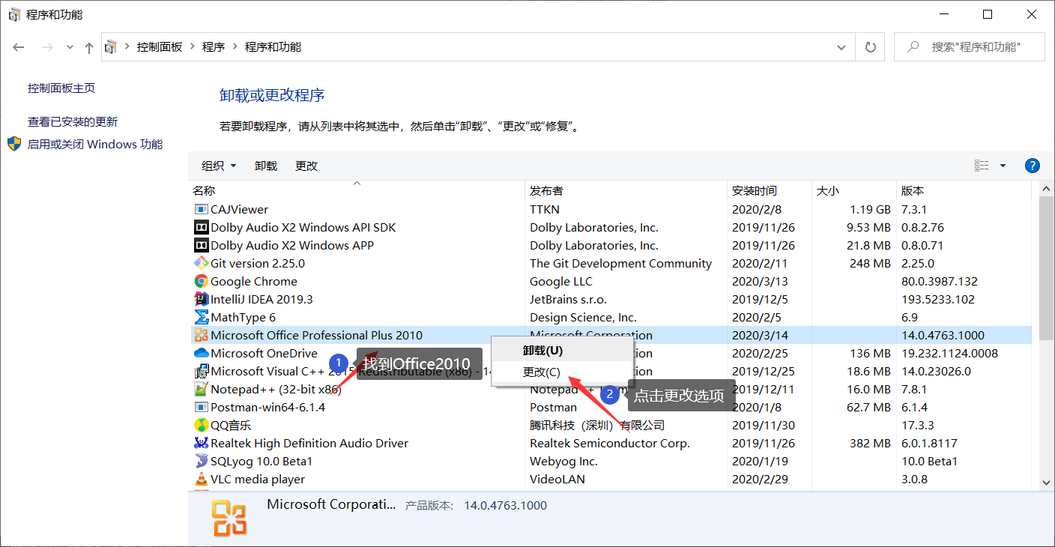Click 控制面板 breadcrumb in address bar

[x=160, y=47]
